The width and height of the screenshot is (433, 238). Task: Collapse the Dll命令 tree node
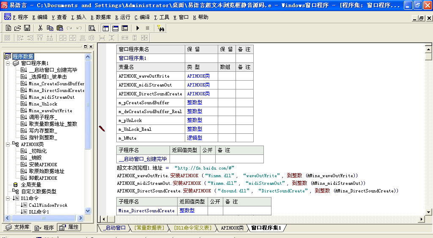click(x=8, y=198)
